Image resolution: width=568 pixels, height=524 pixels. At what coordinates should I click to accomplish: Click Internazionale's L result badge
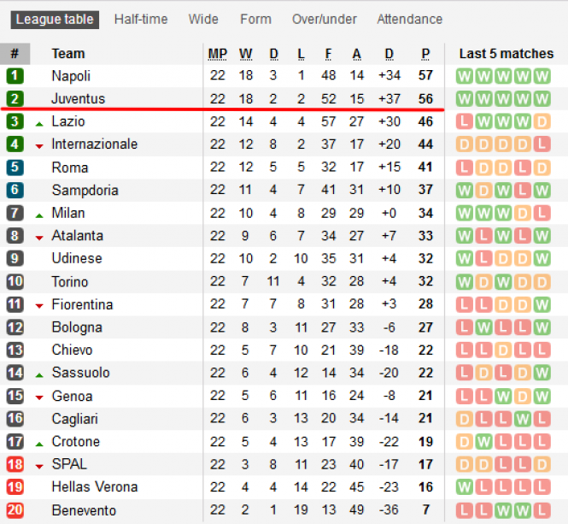(x=542, y=144)
